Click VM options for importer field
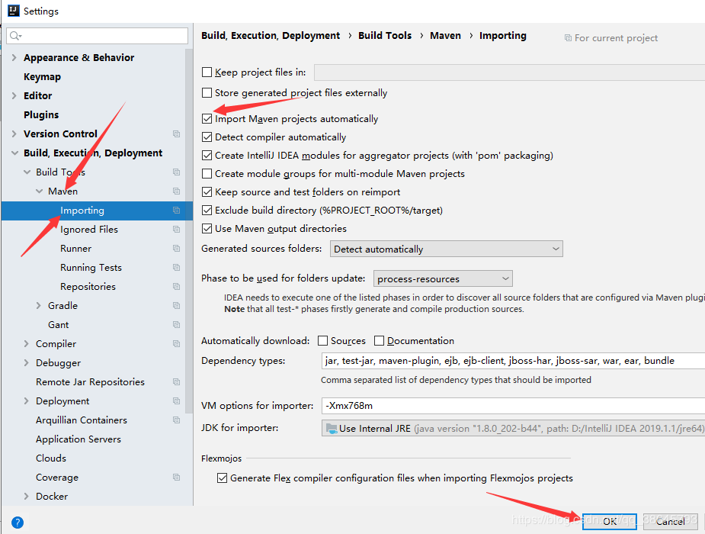Viewport: 705px width, 534px height. click(x=513, y=406)
